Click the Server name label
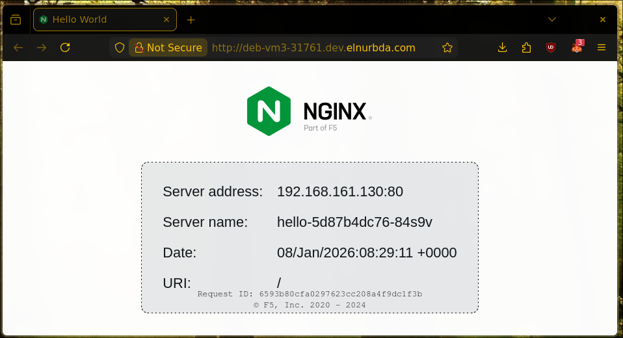 coord(205,222)
